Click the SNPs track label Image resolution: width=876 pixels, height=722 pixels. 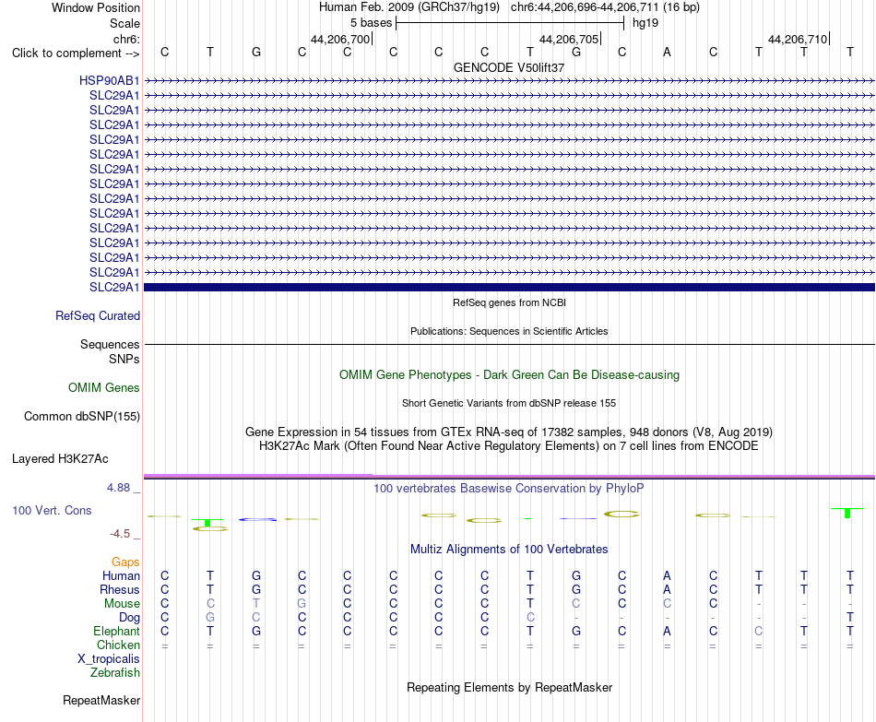[x=124, y=359]
